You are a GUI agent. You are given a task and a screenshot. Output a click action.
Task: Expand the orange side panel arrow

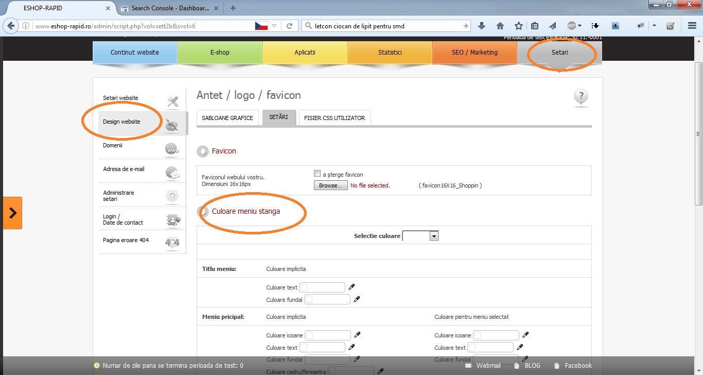[x=12, y=213]
